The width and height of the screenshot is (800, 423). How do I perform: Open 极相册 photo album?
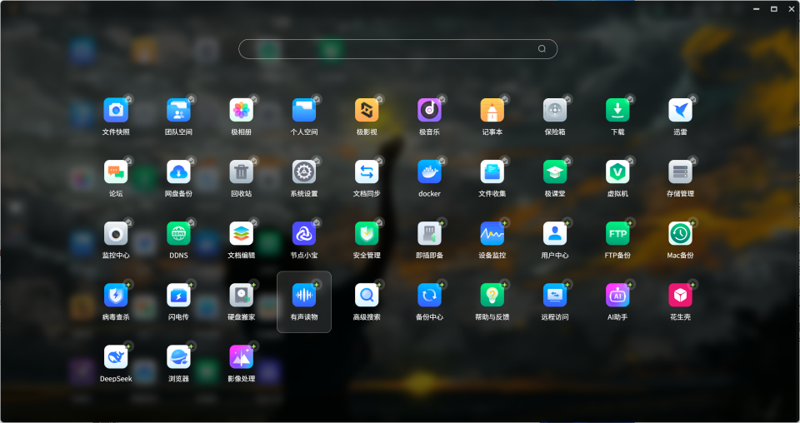tap(241, 111)
